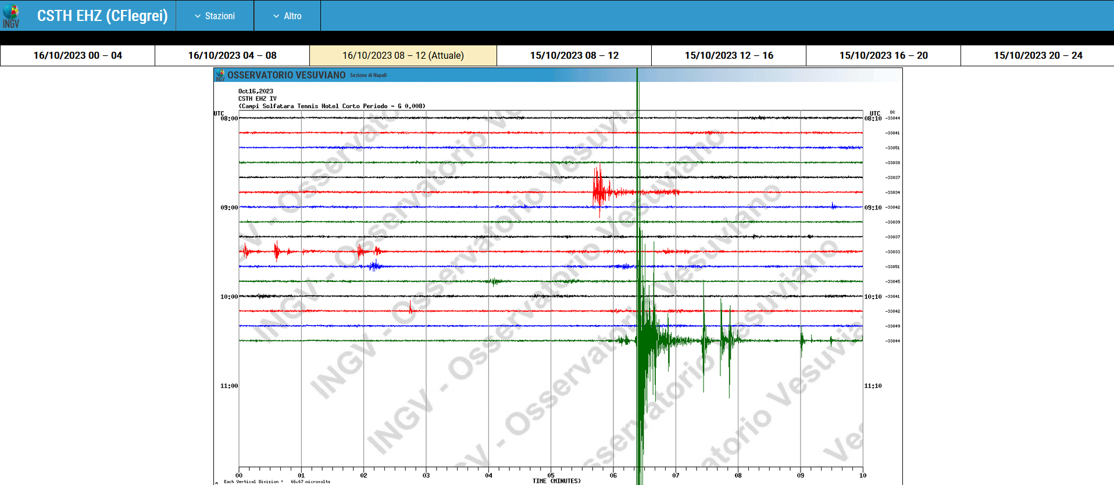Expand the Altro dropdown menu
This screenshot has height=485, width=1114.
pos(287,16)
